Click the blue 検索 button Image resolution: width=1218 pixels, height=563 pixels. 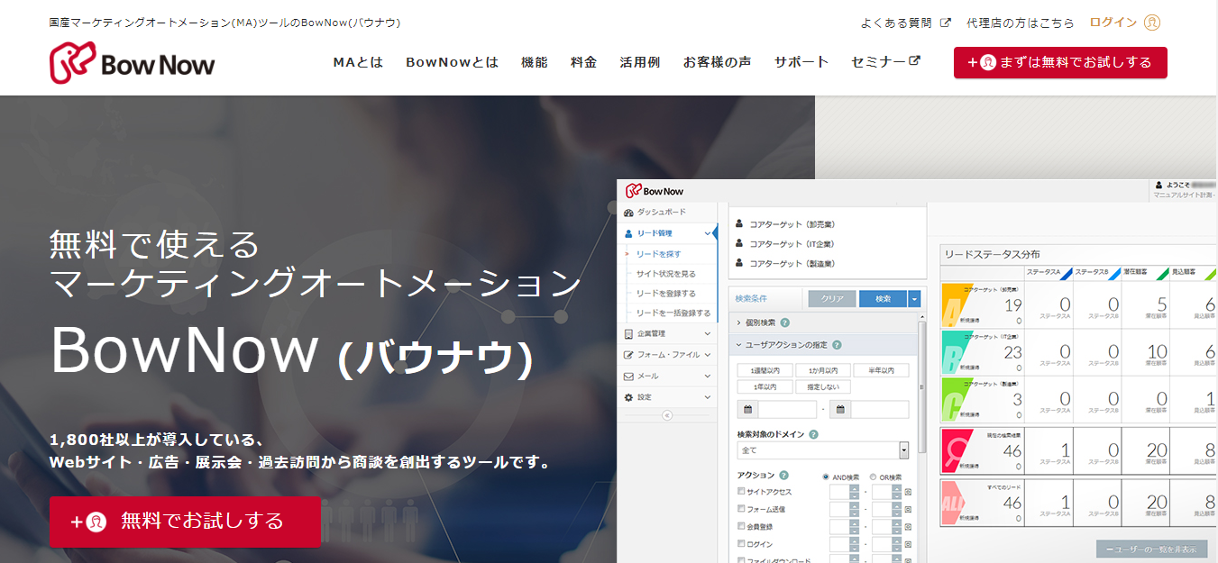point(884,299)
